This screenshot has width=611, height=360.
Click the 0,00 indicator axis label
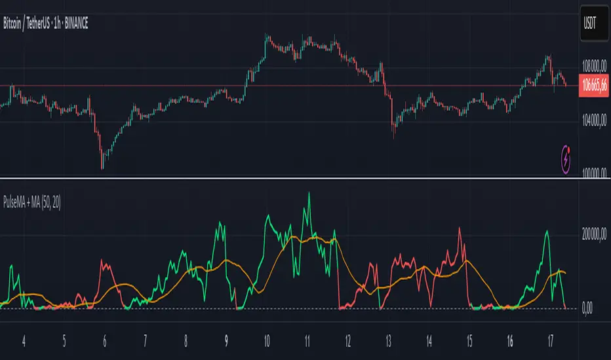point(587,308)
